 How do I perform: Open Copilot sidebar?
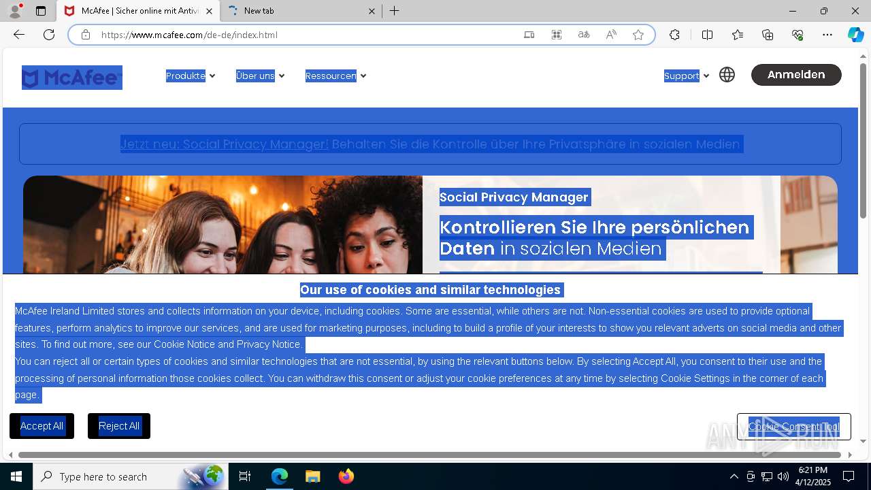tap(856, 35)
